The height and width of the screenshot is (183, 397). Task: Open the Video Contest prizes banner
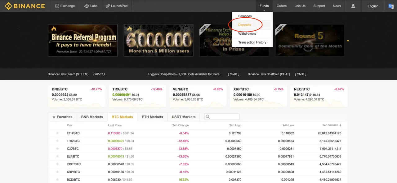(x=234, y=40)
